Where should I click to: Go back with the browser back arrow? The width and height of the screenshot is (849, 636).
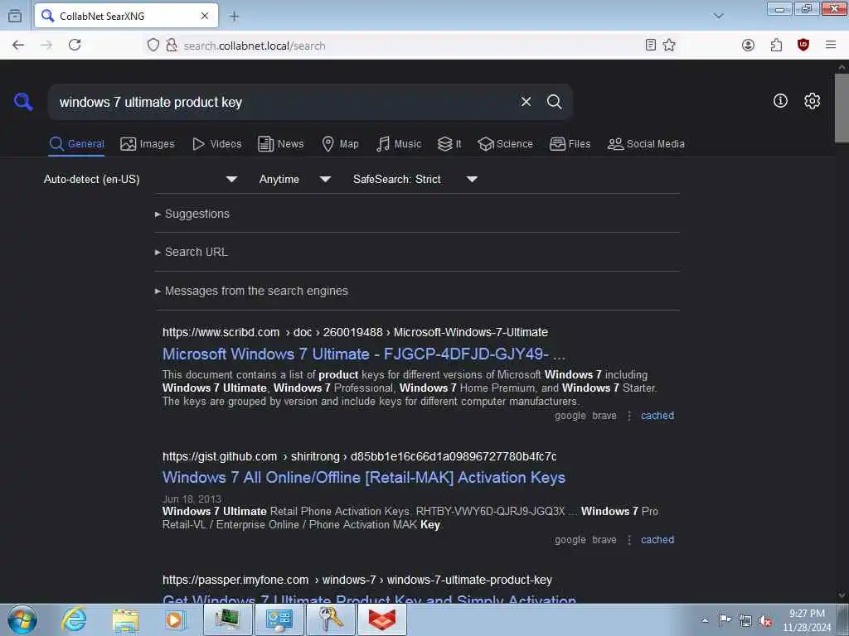18,46
